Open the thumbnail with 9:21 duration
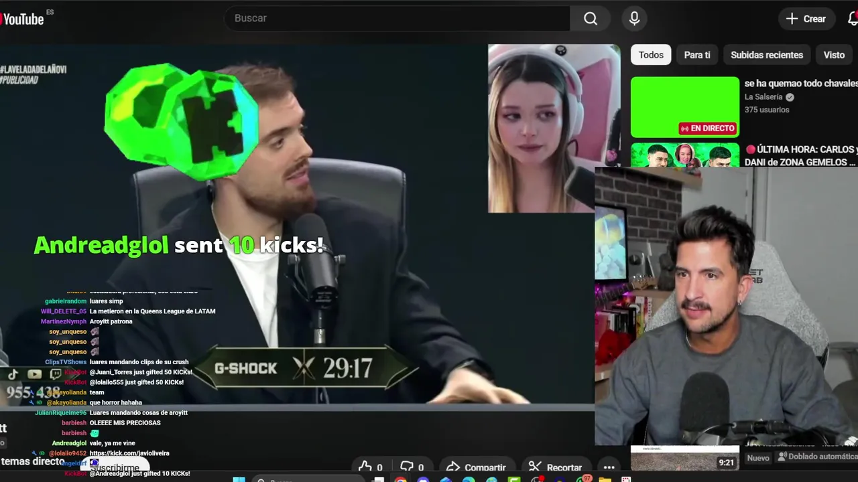858x482 pixels. coord(685,458)
